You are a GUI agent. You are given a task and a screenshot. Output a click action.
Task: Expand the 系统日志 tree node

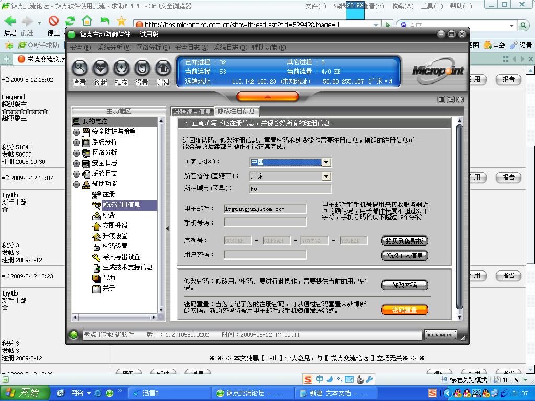tap(76, 174)
